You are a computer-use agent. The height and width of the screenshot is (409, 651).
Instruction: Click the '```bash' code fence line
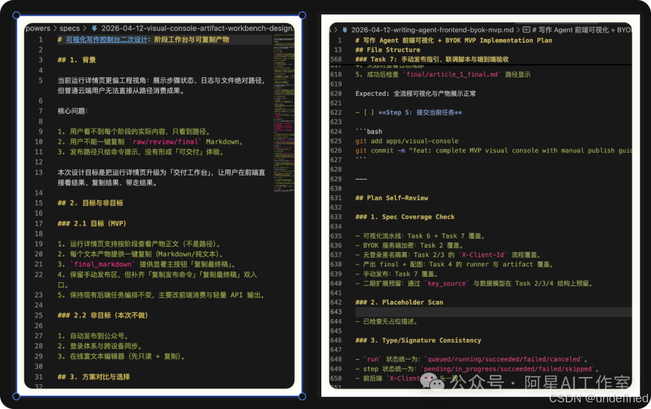369,132
